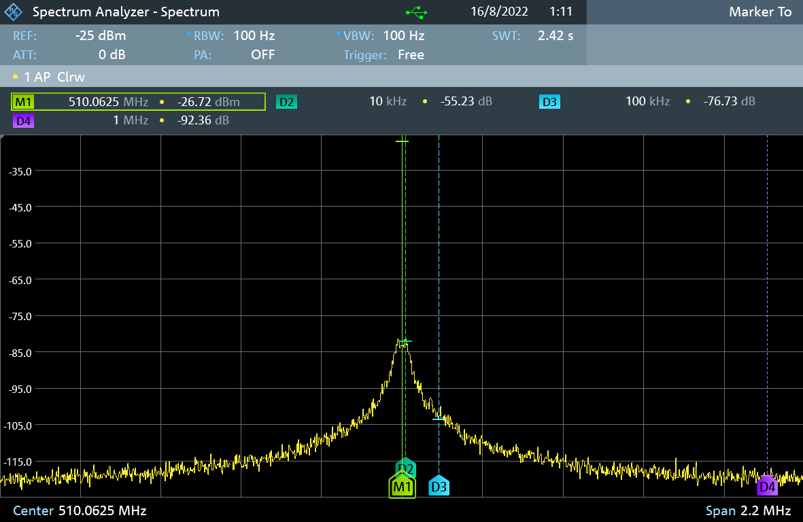The width and height of the screenshot is (803, 522).
Task: Select the M1 marker readout box
Action: [138, 102]
